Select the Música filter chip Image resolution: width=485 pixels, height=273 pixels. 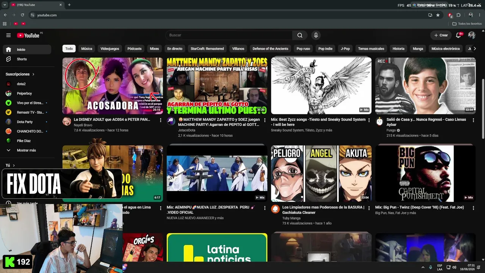click(87, 49)
